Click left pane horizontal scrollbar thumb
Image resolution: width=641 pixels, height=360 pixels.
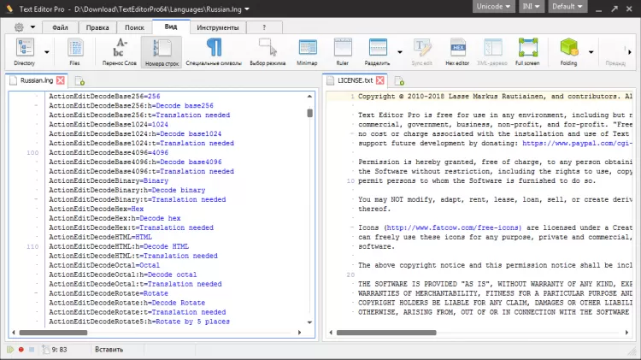[x=53, y=333]
